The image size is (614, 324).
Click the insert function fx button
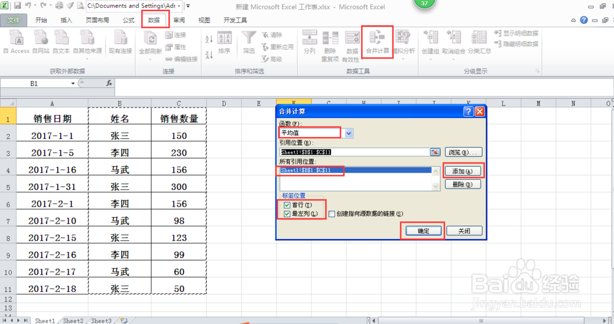tap(109, 83)
